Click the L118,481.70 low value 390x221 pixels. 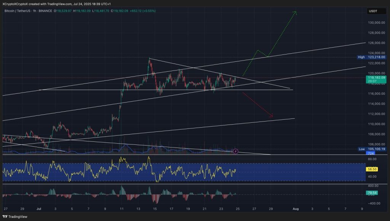(101, 11)
